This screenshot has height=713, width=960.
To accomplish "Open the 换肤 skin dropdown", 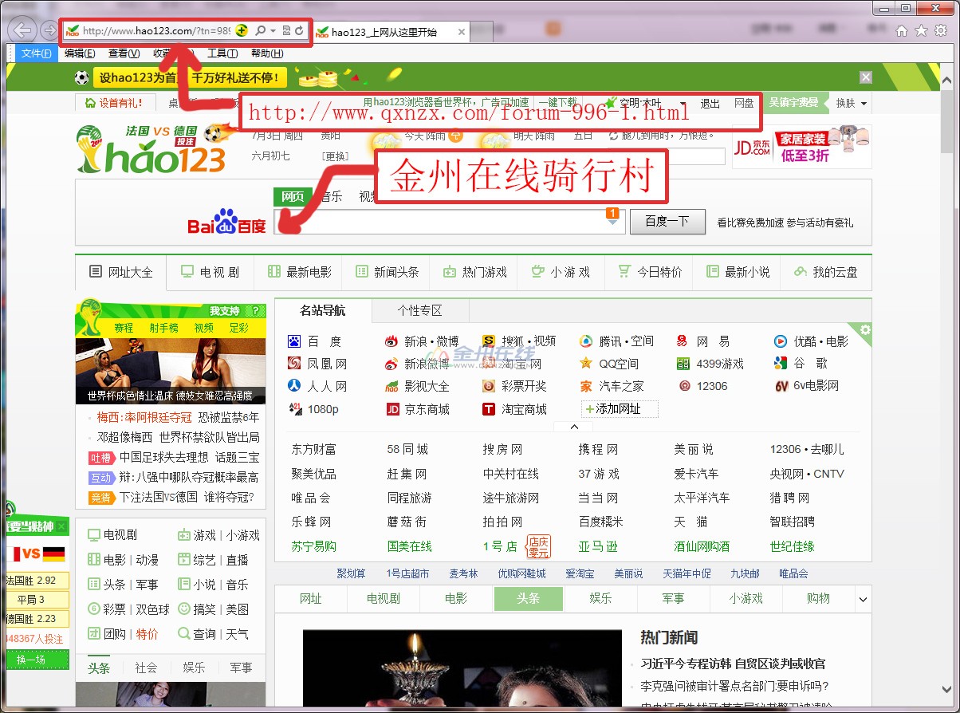I will 851,104.
